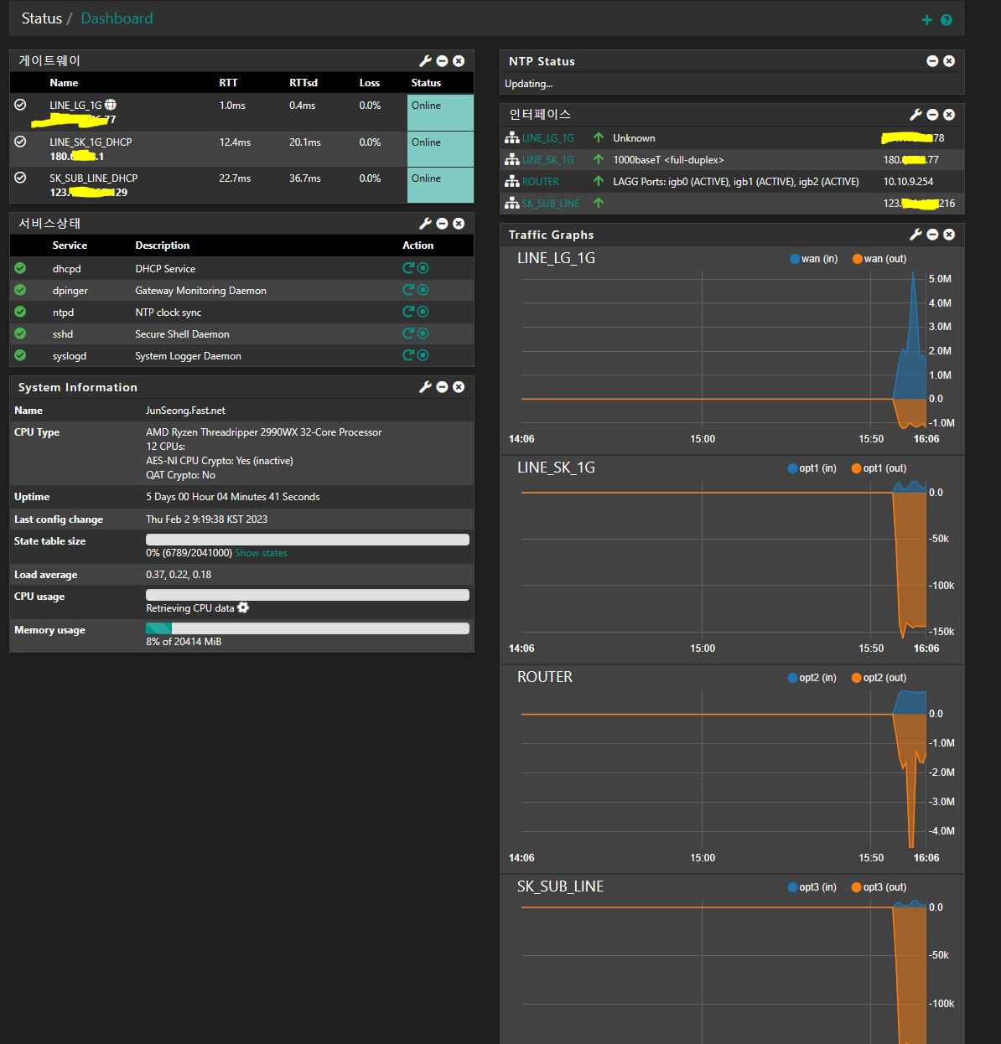Viewport: 1001px width, 1044px height.
Task: Collapse the System Information widget
Action: [x=442, y=387]
